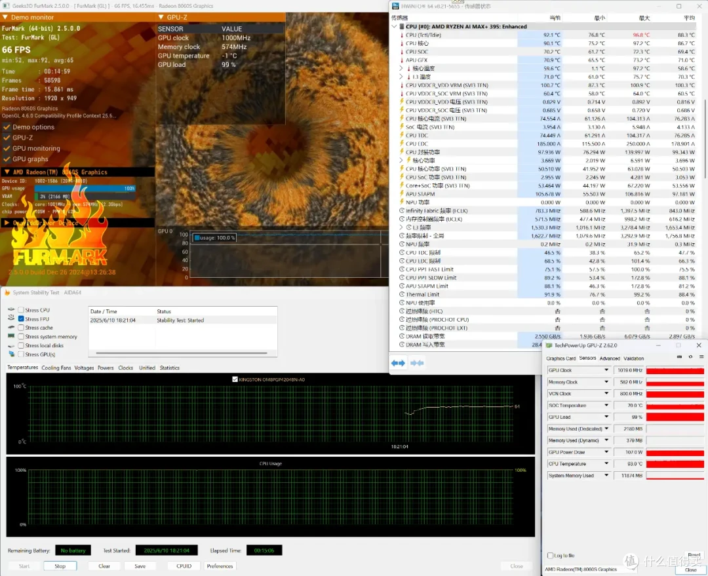Click chip icon of CPU [#0] AMD RYZEN header

coord(402,27)
